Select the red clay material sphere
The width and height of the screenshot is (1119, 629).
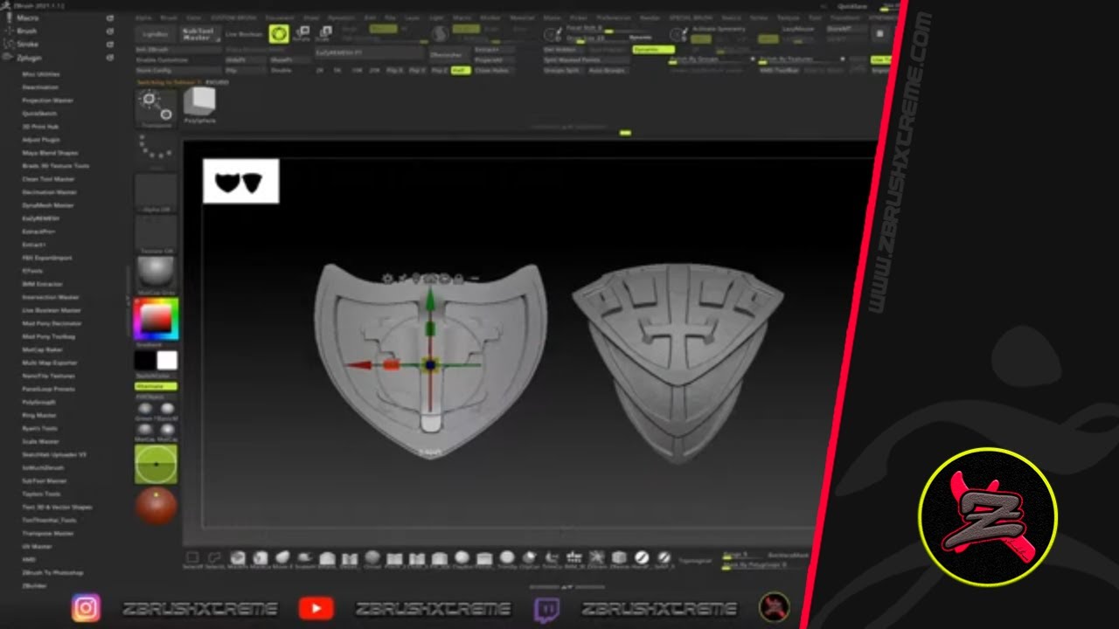click(156, 506)
